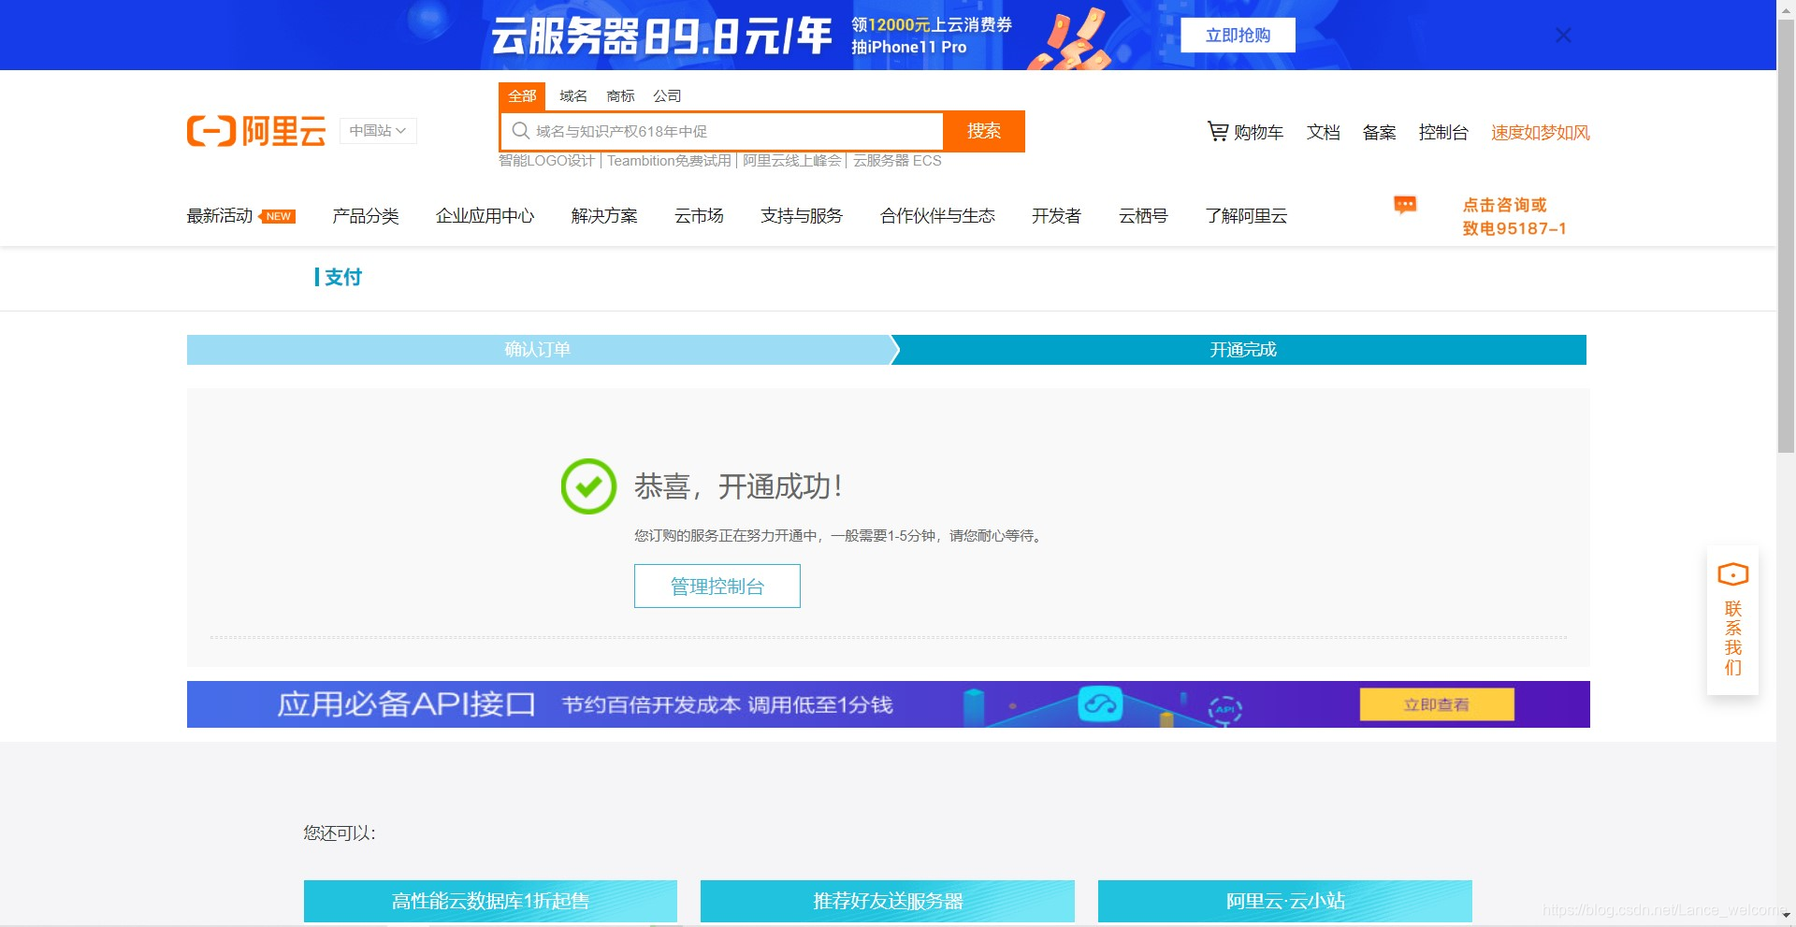Open the 产品分类 menu
The height and width of the screenshot is (927, 1796).
pos(366,216)
